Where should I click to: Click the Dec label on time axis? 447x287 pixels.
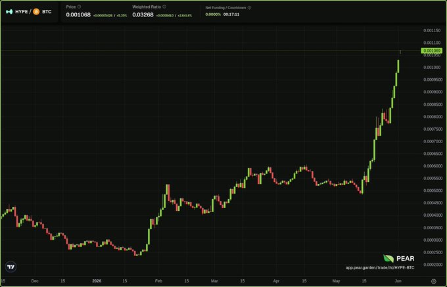click(x=35, y=281)
